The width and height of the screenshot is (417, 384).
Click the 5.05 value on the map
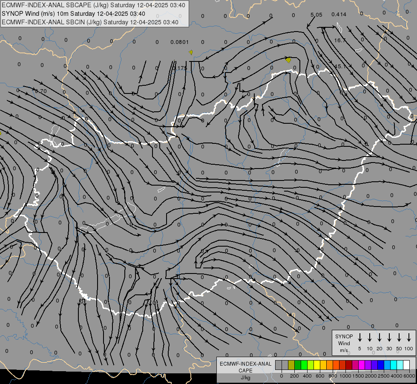coord(316,15)
